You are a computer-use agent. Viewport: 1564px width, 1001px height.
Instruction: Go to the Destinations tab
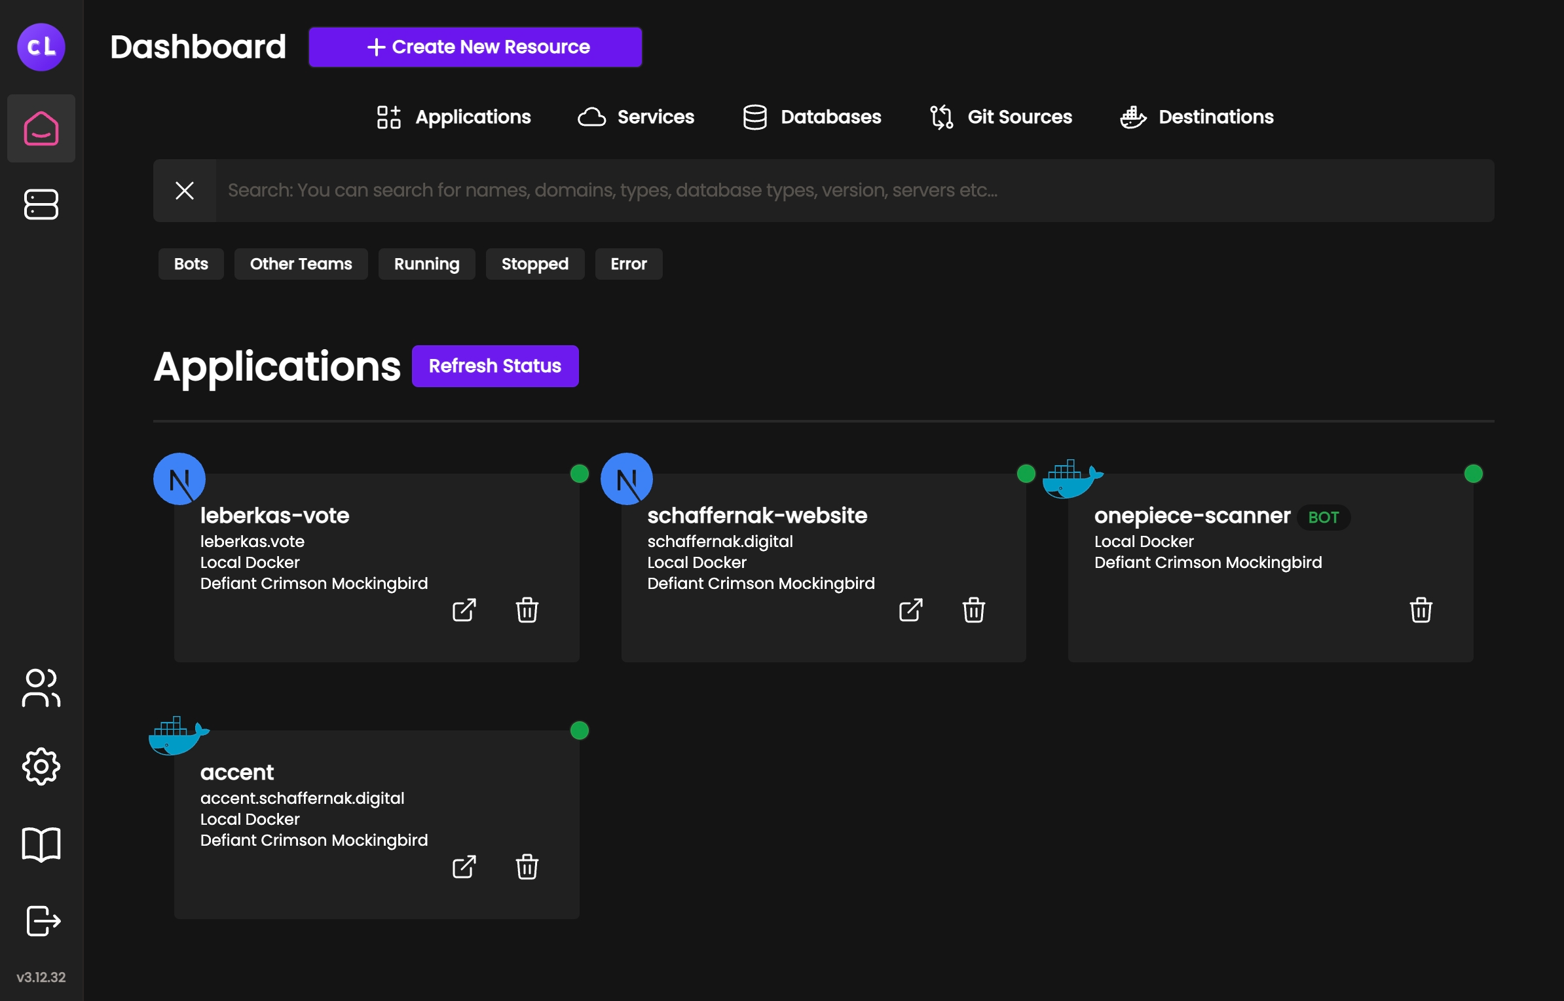point(1197,117)
